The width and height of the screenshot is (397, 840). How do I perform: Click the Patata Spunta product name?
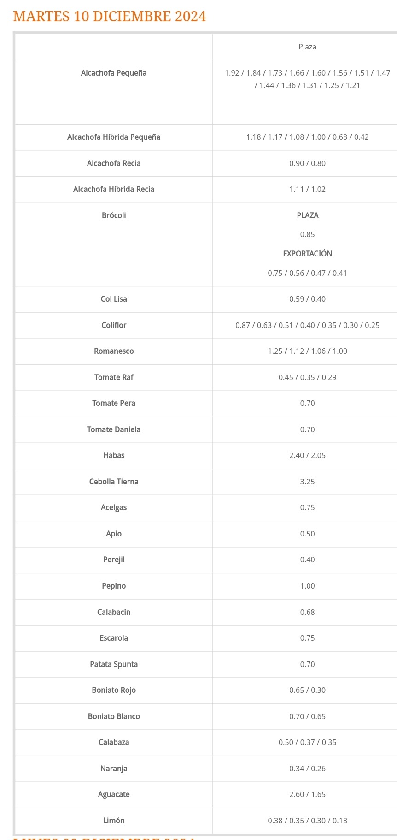114,664
